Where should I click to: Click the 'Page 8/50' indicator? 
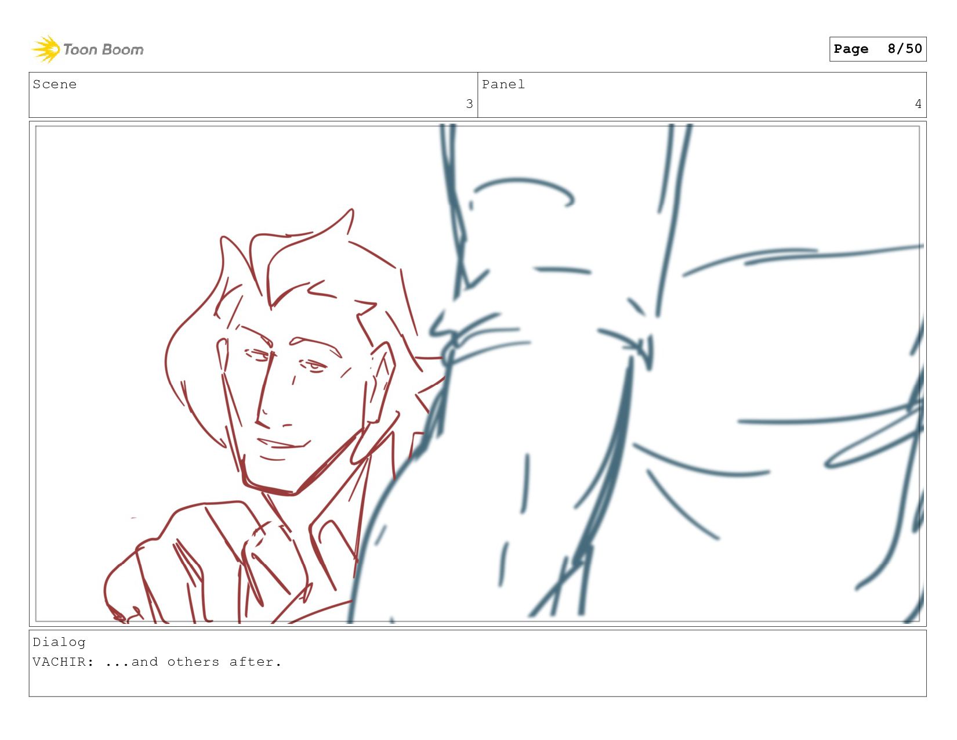[x=878, y=49]
